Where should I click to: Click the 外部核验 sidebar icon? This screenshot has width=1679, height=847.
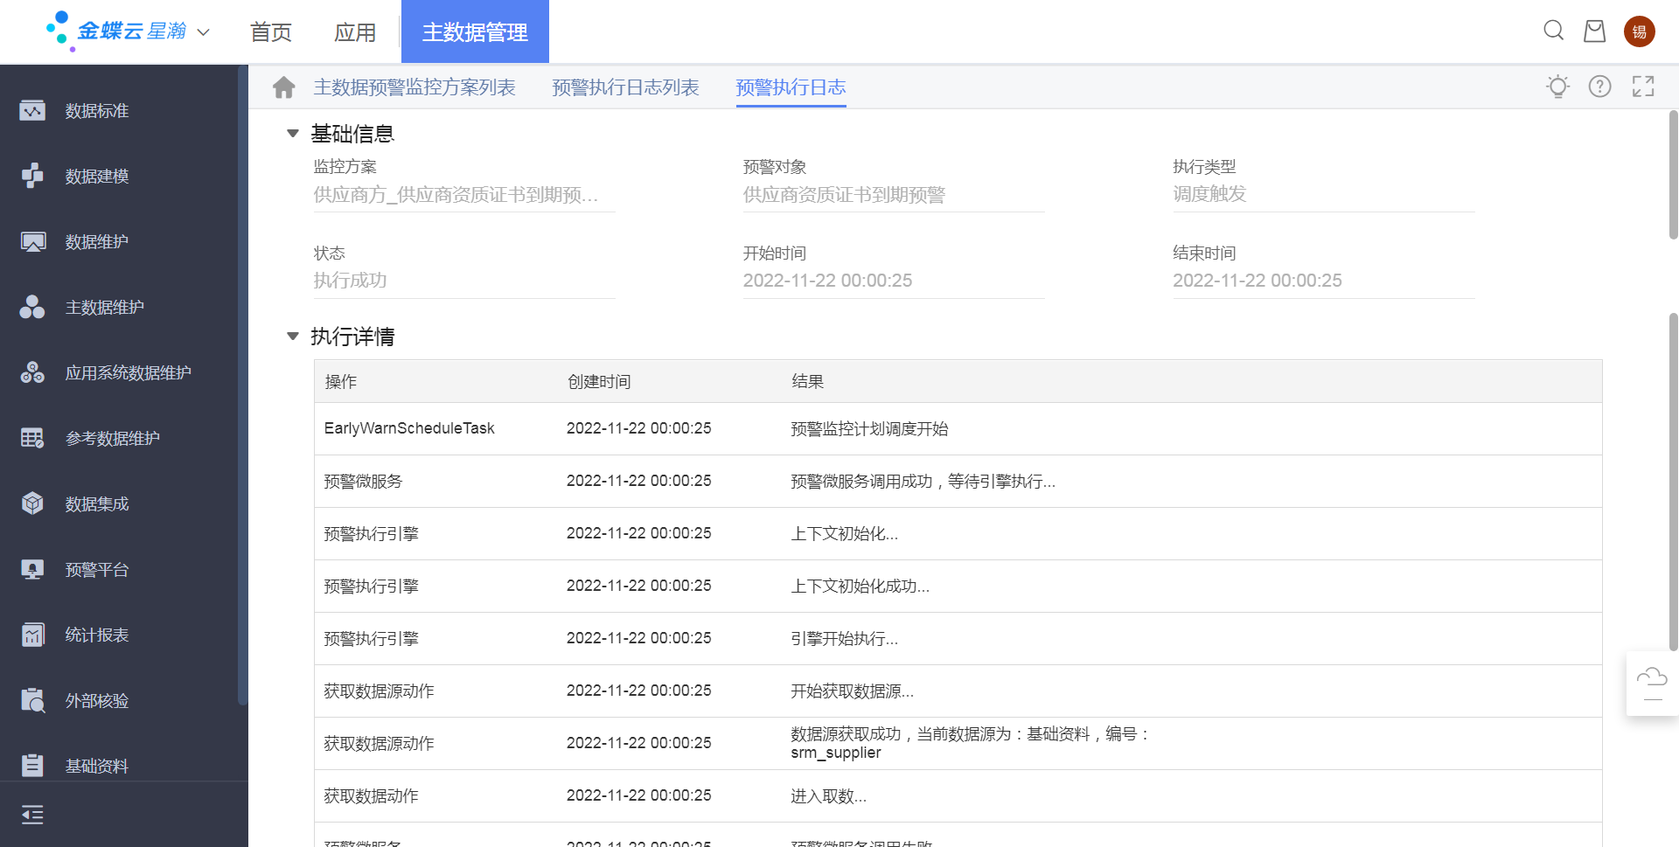pos(32,700)
